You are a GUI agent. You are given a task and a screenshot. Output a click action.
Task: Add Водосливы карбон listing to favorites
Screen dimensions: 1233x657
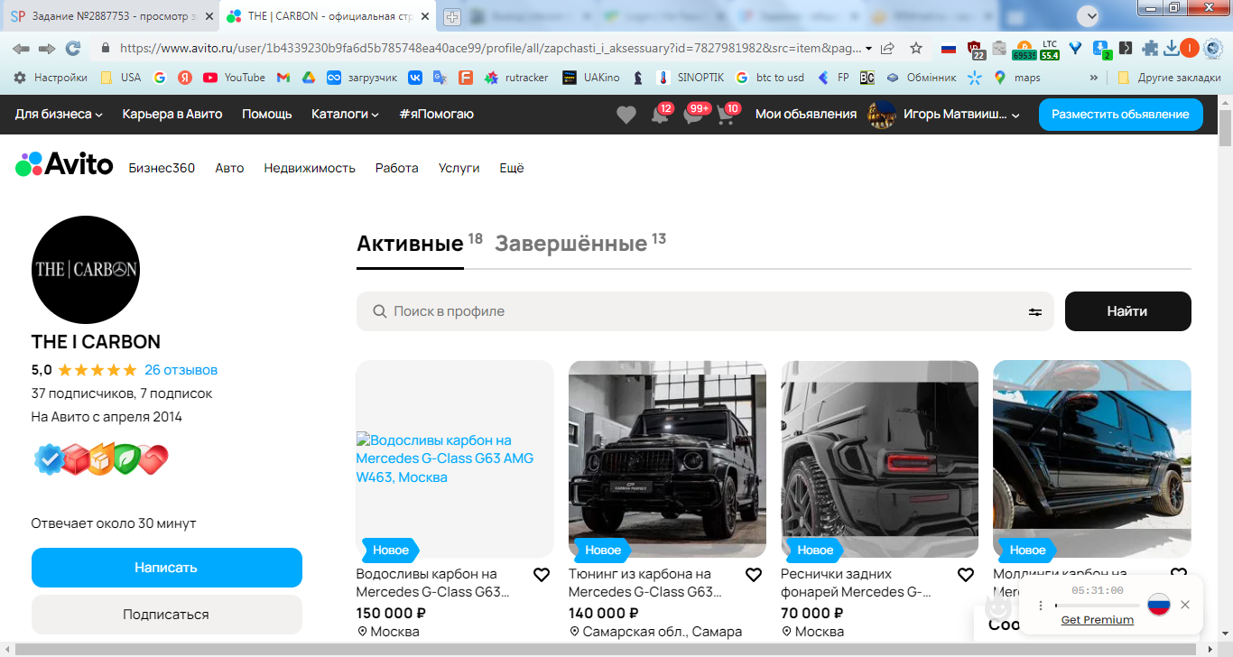tap(542, 575)
